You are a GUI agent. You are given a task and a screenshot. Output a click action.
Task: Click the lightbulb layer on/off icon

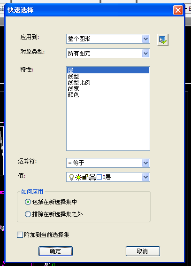pyautogui.click(x=71, y=177)
